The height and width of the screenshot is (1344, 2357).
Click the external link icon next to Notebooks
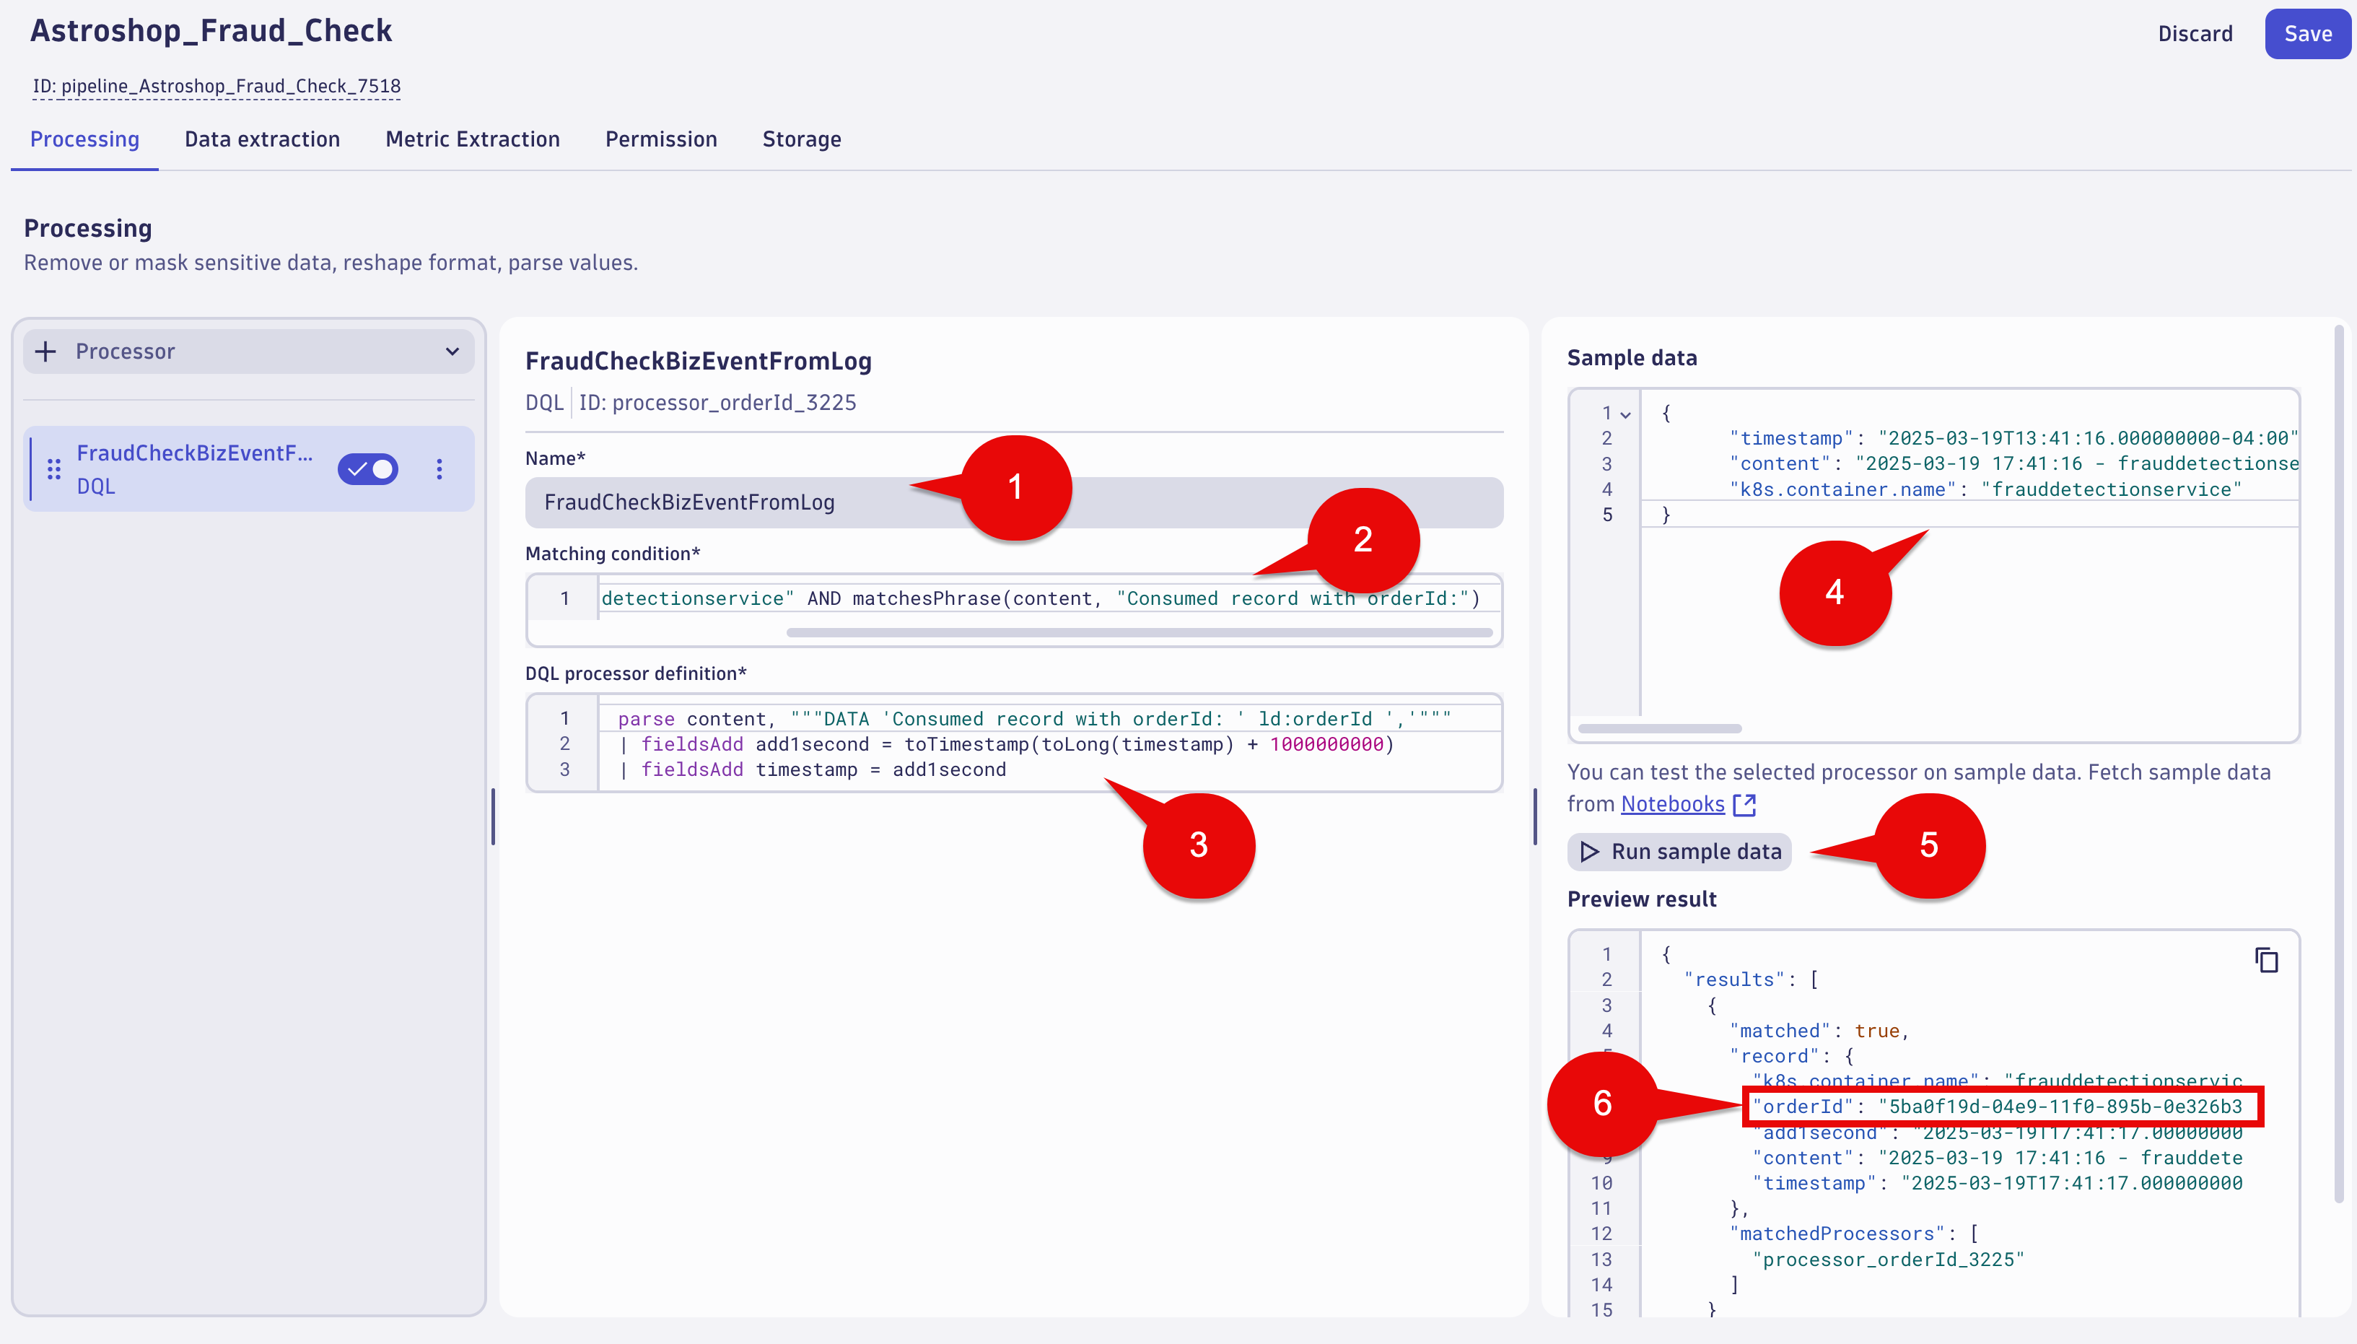(x=1744, y=805)
